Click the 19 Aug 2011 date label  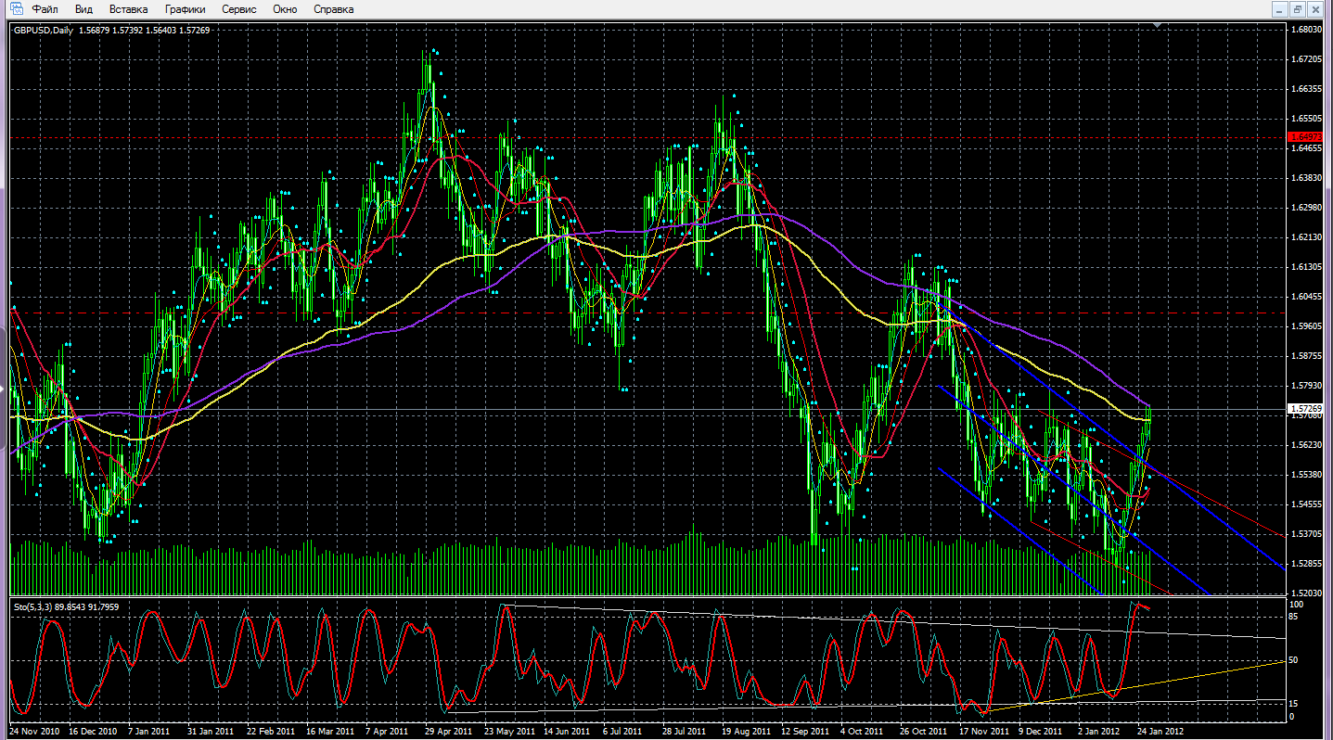[745, 731]
